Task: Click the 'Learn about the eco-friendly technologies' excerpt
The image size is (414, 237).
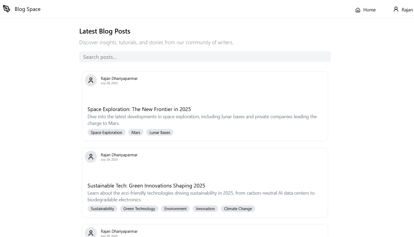Action: [x=201, y=196]
